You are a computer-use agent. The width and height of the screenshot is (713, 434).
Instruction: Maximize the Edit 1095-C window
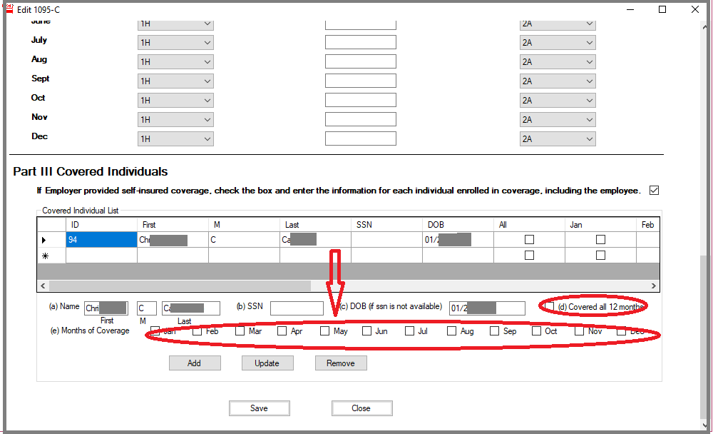point(662,9)
